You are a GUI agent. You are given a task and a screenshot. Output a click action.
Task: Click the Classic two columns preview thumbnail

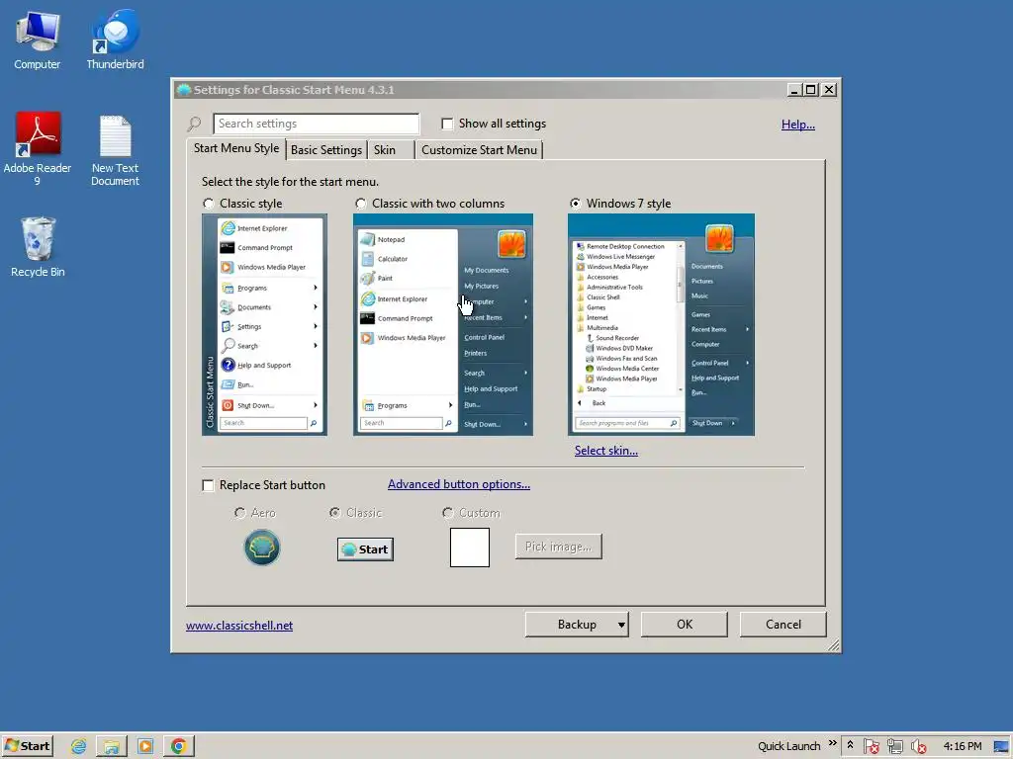click(442, 324)
